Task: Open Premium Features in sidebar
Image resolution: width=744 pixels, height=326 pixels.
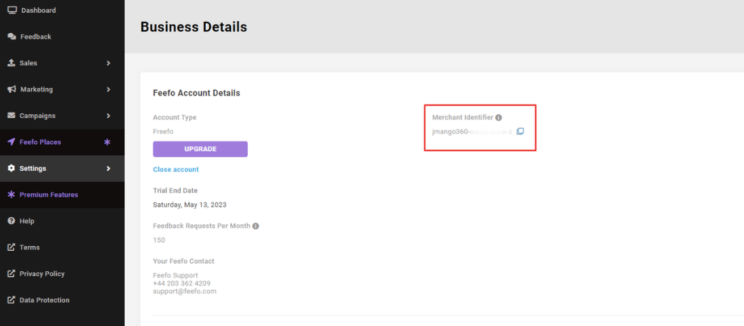Action: click(48, 195)
